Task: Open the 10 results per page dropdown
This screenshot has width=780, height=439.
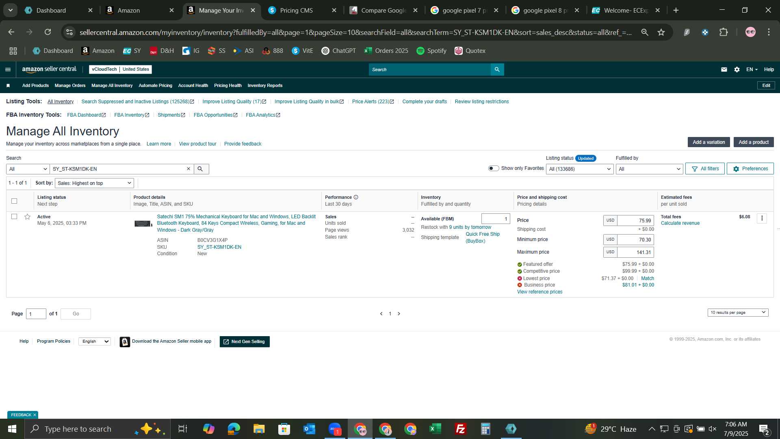Action: click(x=738, y=313)
